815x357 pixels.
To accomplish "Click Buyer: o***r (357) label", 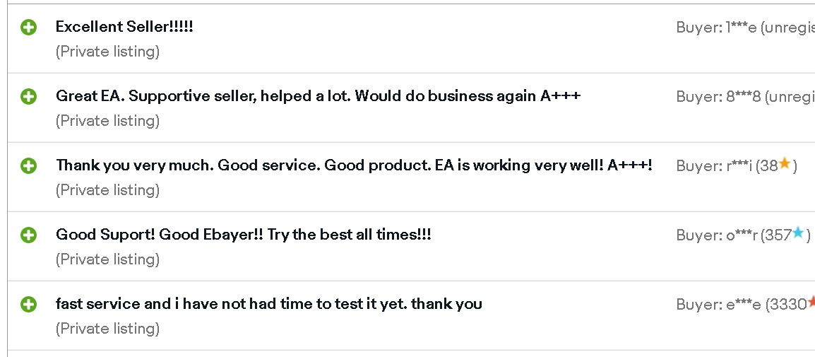I will click(743, 235).
